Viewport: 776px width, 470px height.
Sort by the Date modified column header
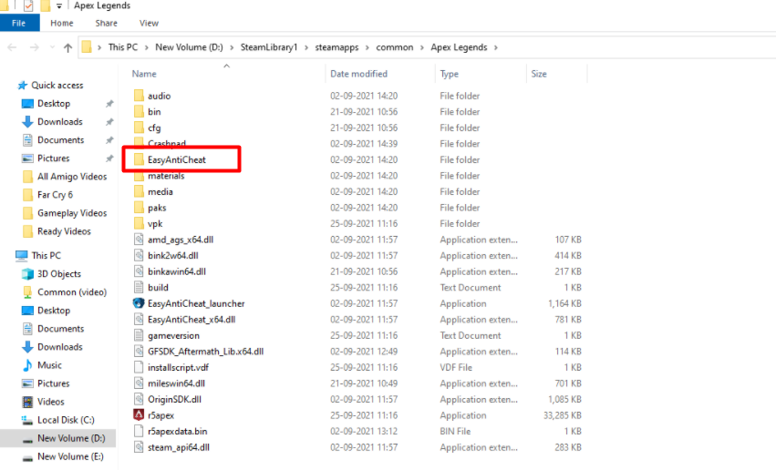click(358, 74)
